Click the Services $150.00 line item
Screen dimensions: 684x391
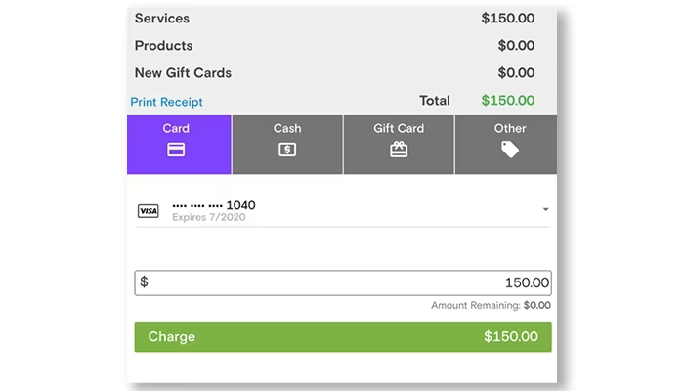334,19
